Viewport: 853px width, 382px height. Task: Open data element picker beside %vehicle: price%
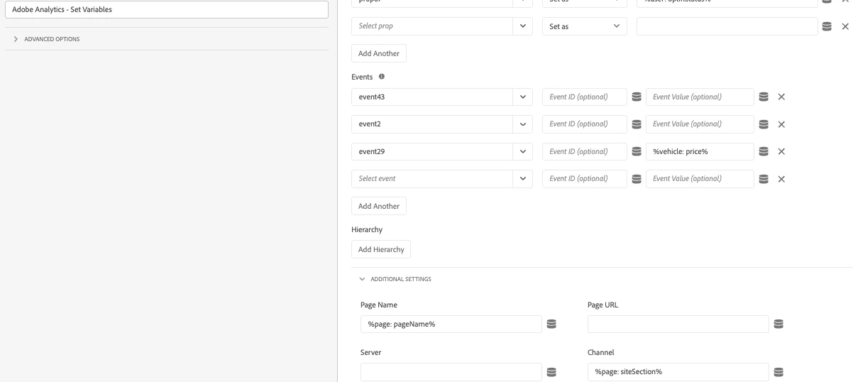[764, 151]
